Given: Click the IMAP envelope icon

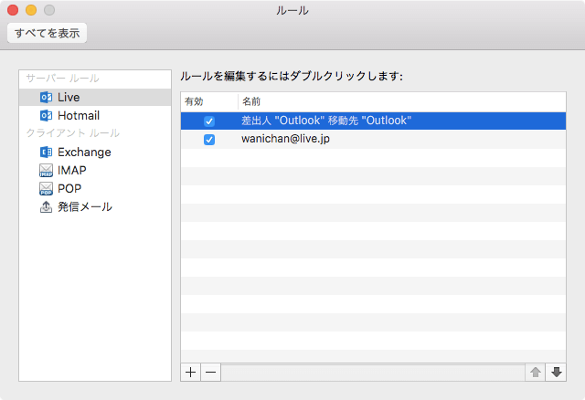Looking at the screenshot, I should [46, 171].
